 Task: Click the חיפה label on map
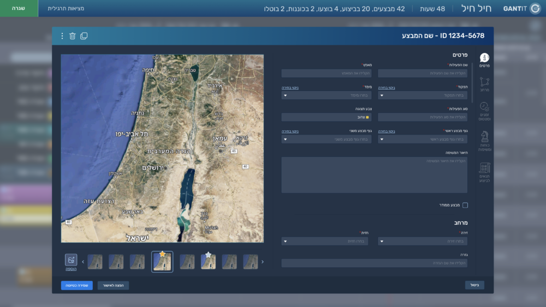coord(149,70)
